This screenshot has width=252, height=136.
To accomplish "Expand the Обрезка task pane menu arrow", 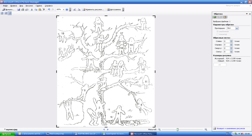I will (x=247, y=14).
